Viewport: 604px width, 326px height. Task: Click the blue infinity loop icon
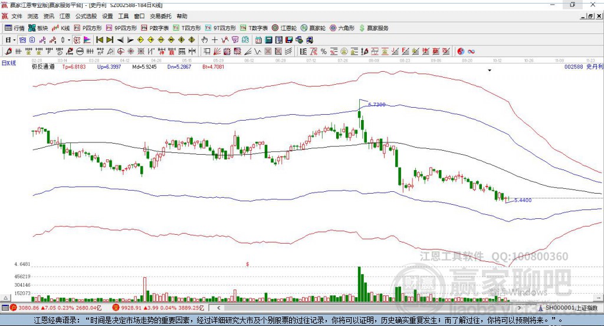471,51
